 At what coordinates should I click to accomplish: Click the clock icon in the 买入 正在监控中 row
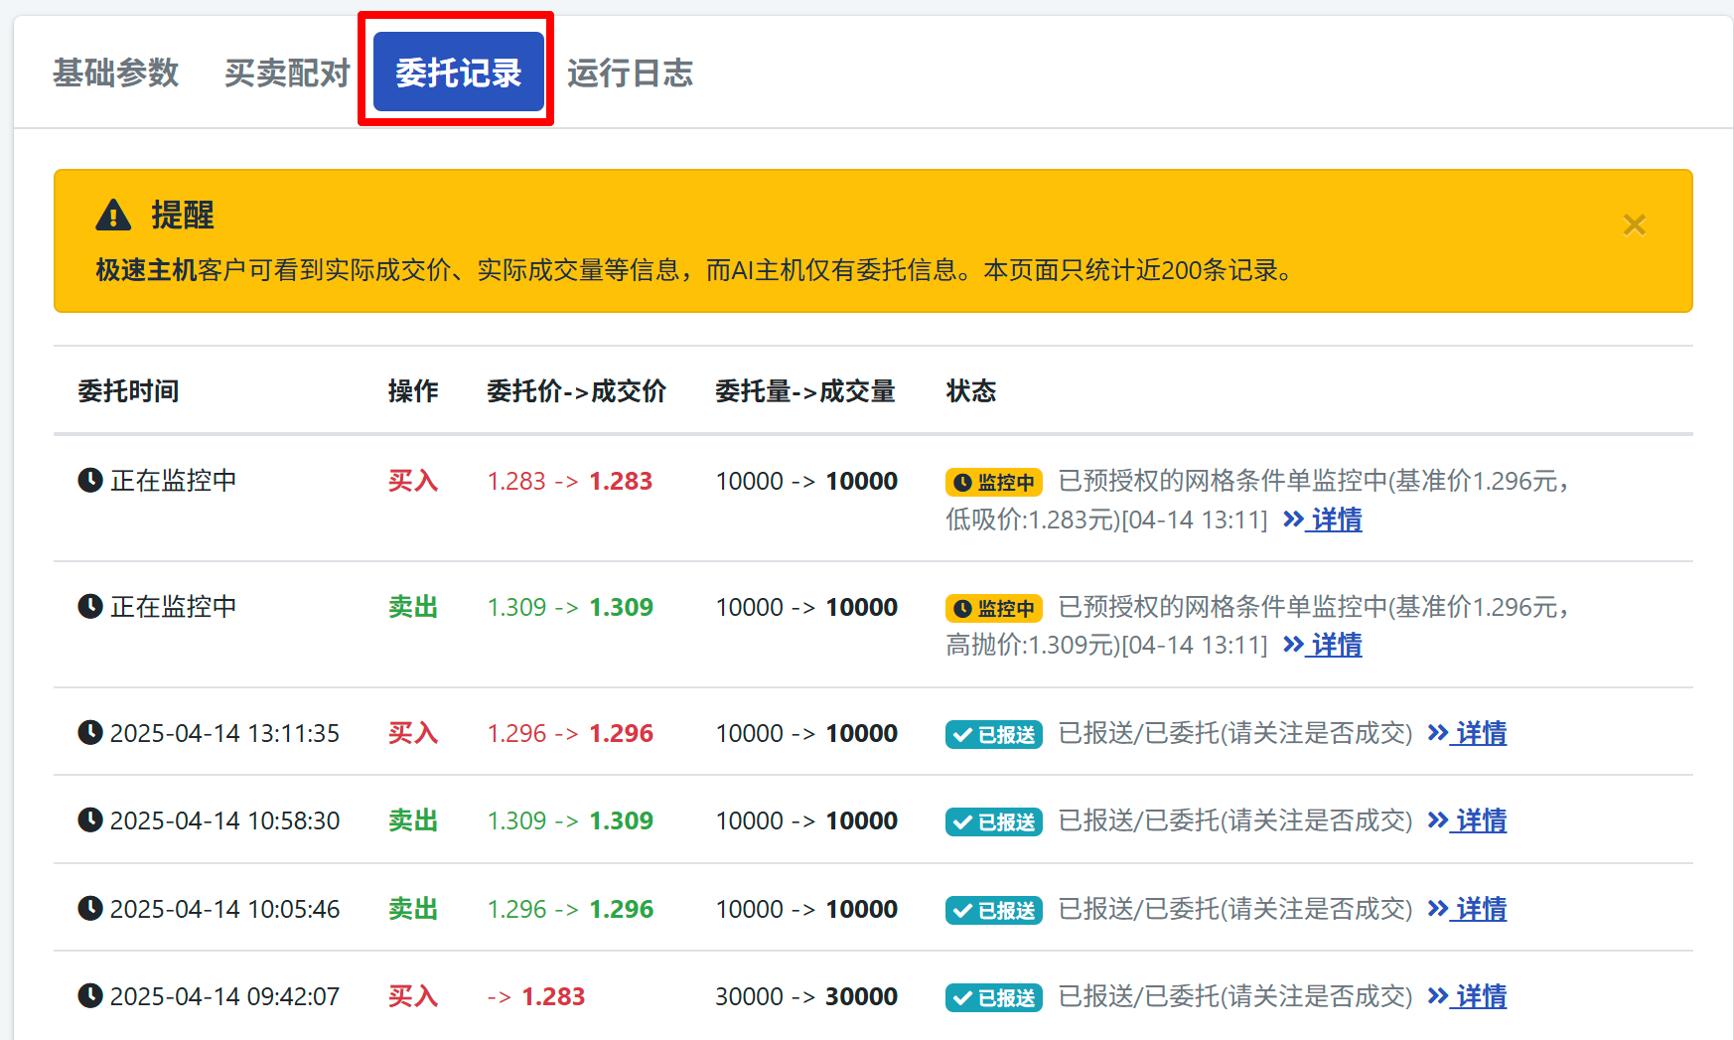tap(90, 480)
